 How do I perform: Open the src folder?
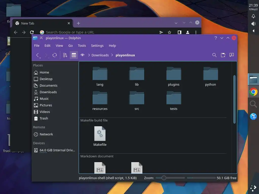pyautogui.click(x=137, y=101)
